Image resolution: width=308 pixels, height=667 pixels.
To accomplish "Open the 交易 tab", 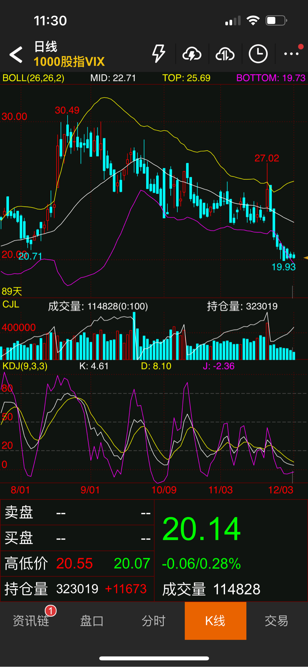I will point(277,620).
